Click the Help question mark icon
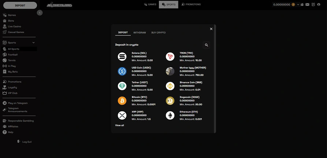Viewport: 327px width, 158px height. [x=5, y=132]
